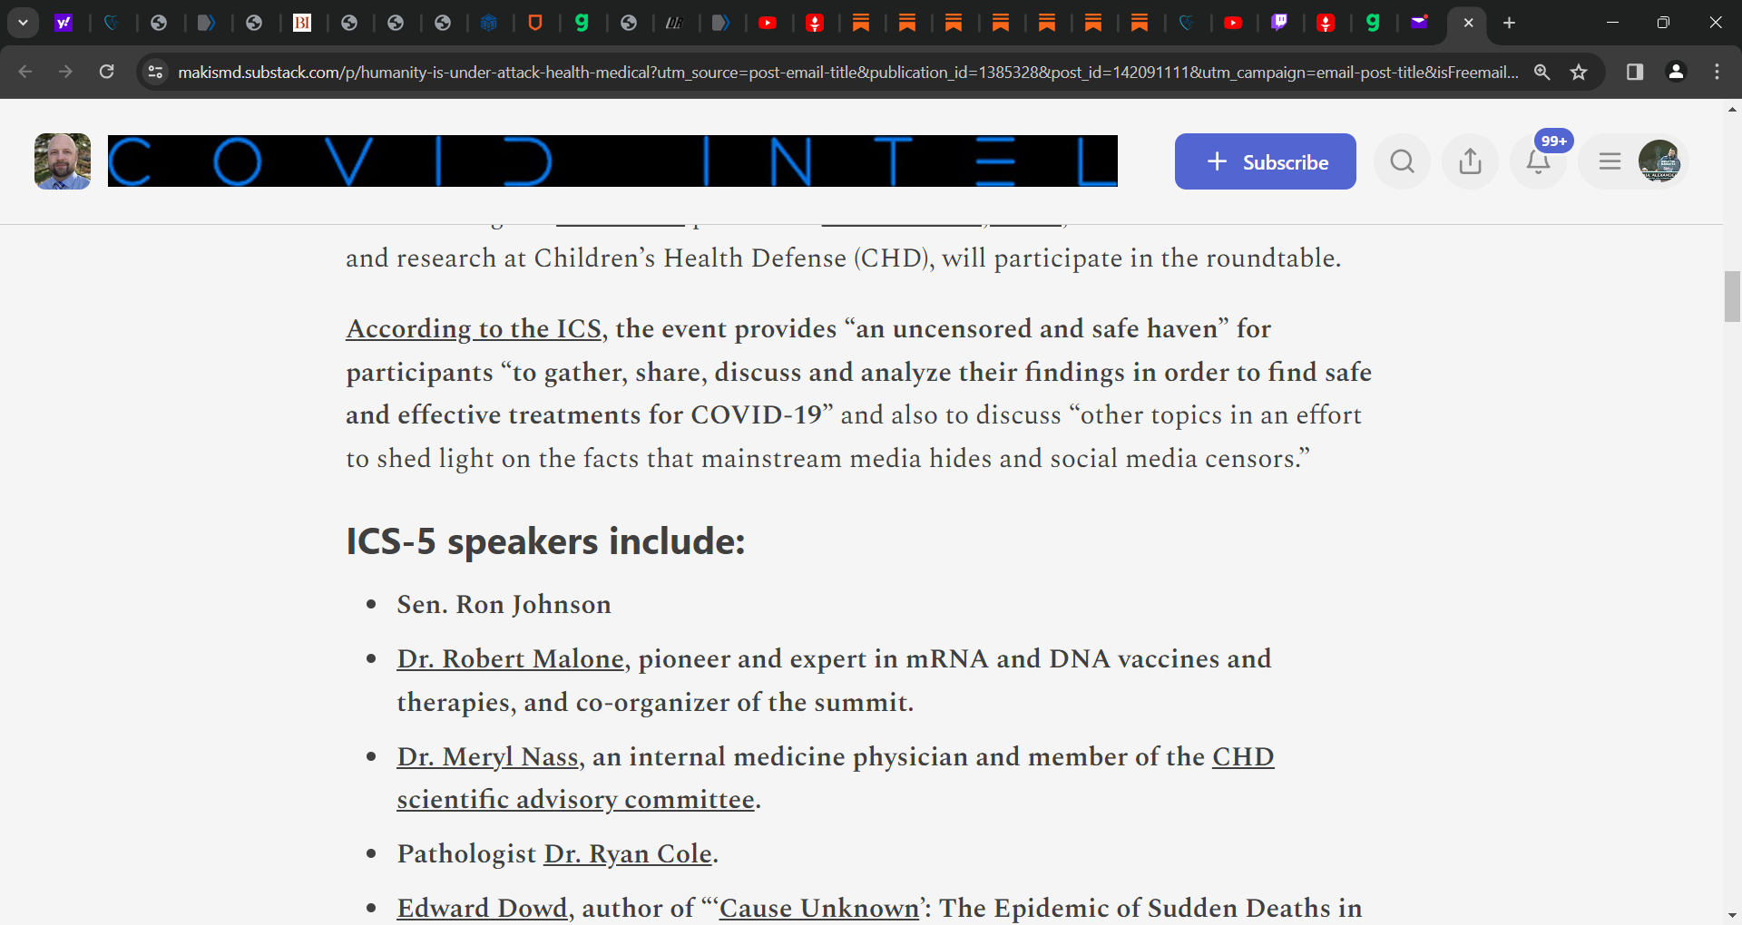Screen dimensions: 1742x925
Task: Open a new tab with plus button
Action: (x=1509, y=23)
